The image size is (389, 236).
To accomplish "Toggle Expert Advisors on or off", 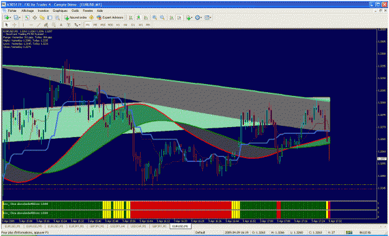I will [110, 17].
